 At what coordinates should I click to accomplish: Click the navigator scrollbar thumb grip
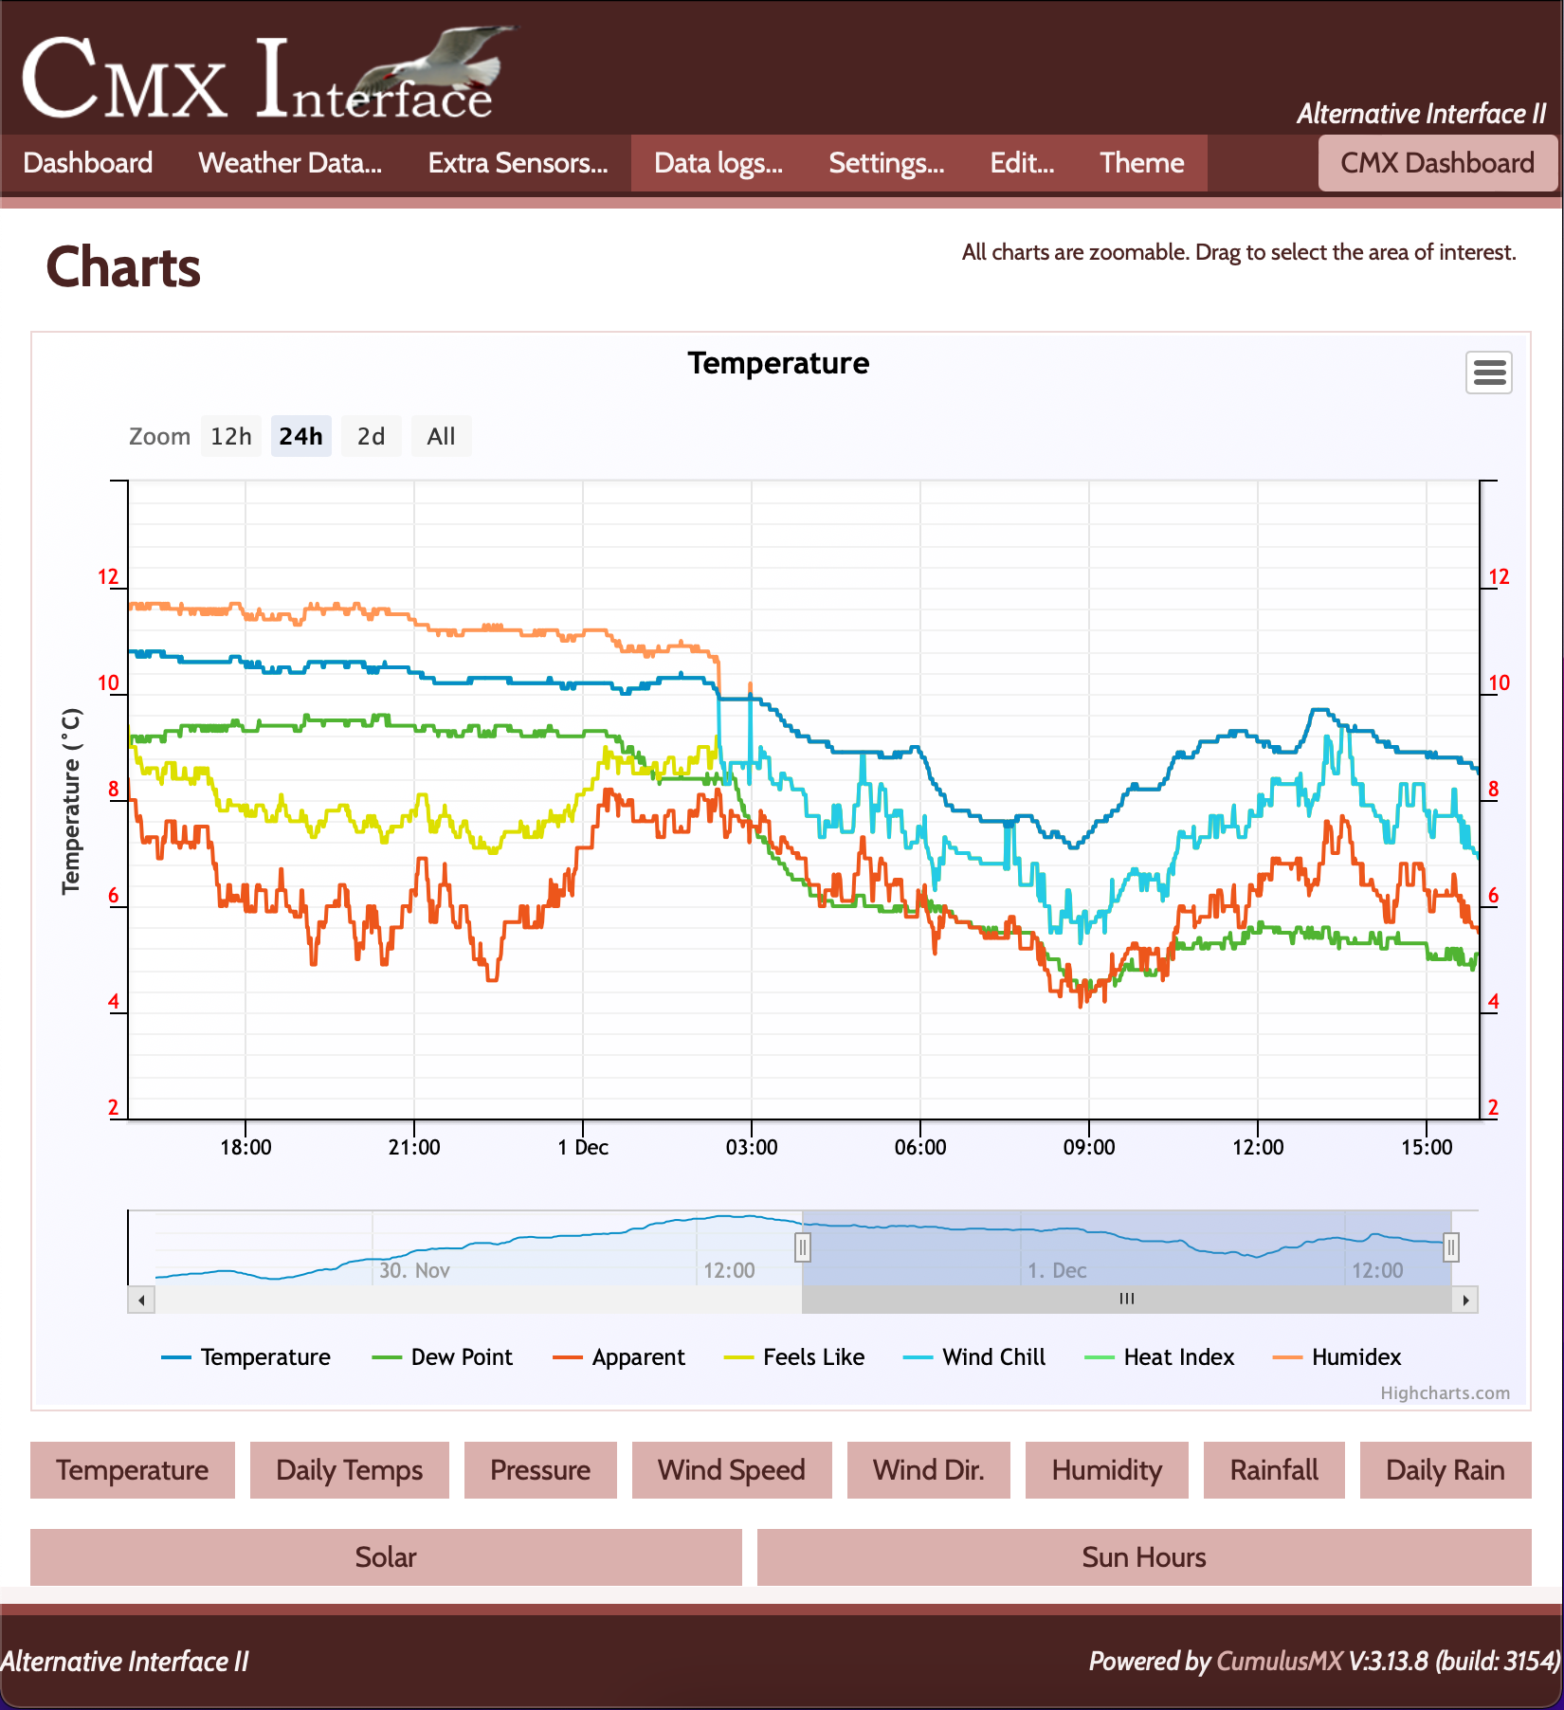(1126, 1300)
